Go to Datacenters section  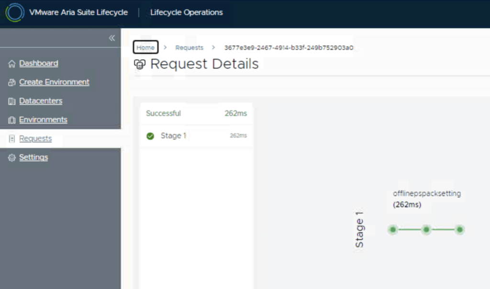[x=41, y=101]
